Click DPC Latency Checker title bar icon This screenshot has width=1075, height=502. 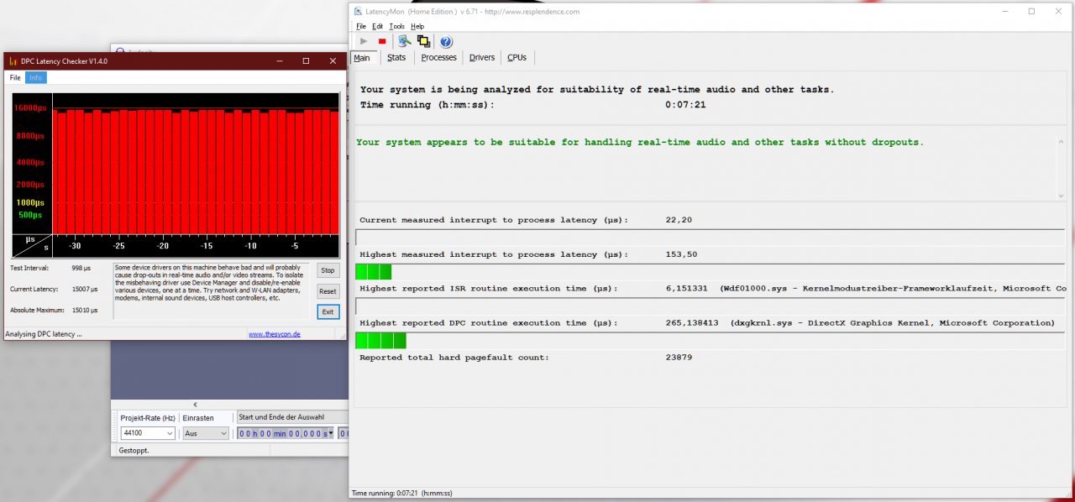[x=13, y=61]
